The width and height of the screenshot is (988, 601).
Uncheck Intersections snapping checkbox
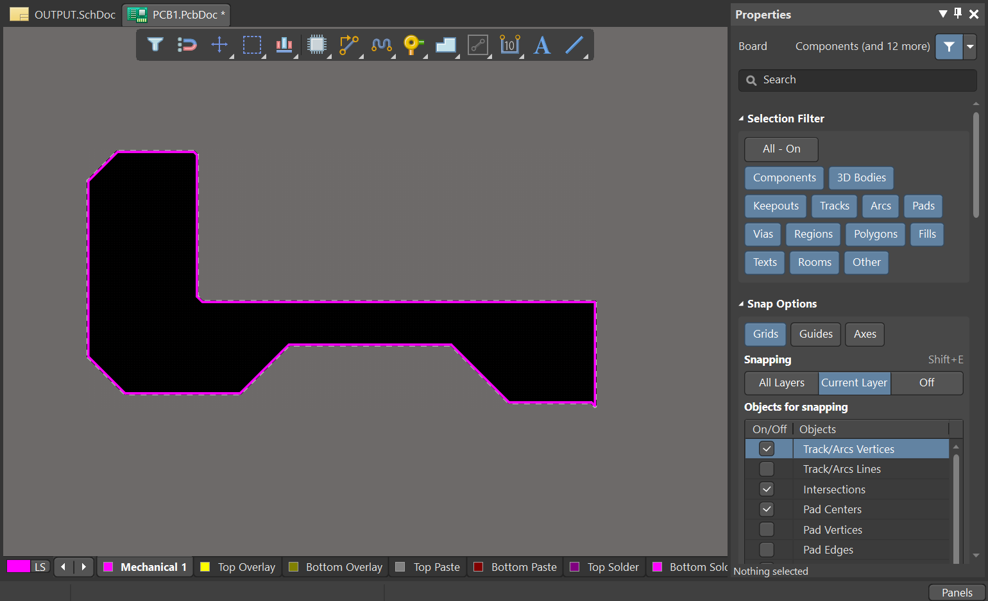click(767, 490)
